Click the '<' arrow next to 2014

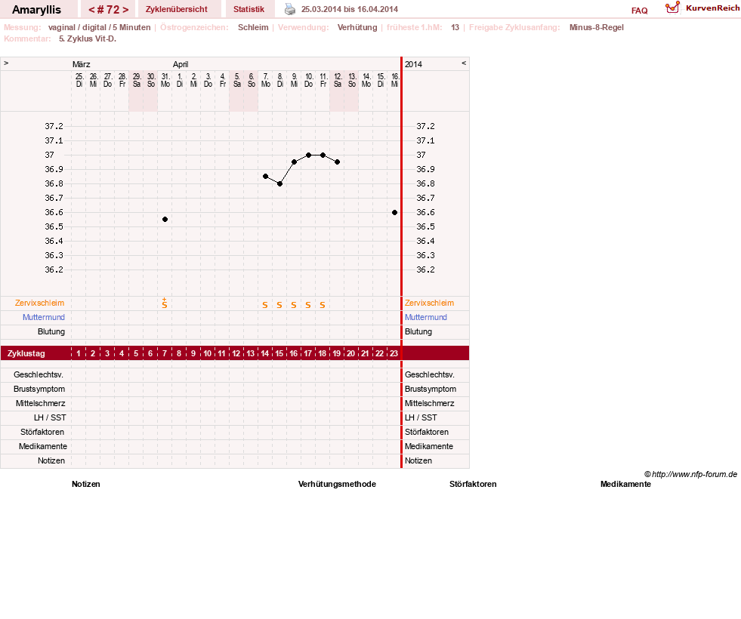[464, 63]
